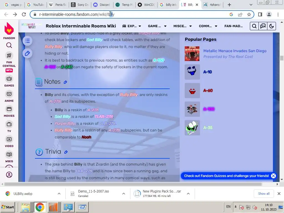Open the wiki search magnifier in header
The width and height of the screenshot is (284, 213).
pyautogui.click(x=254, y=26)
